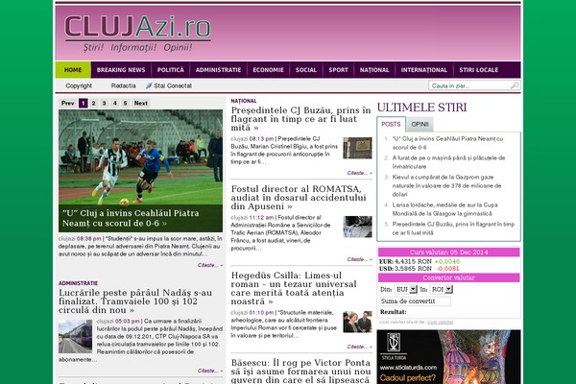The height and width of the screenshot is (384, 576).
Task: Open the Președintele CJ Buzău headline
Action: point(300,119)
